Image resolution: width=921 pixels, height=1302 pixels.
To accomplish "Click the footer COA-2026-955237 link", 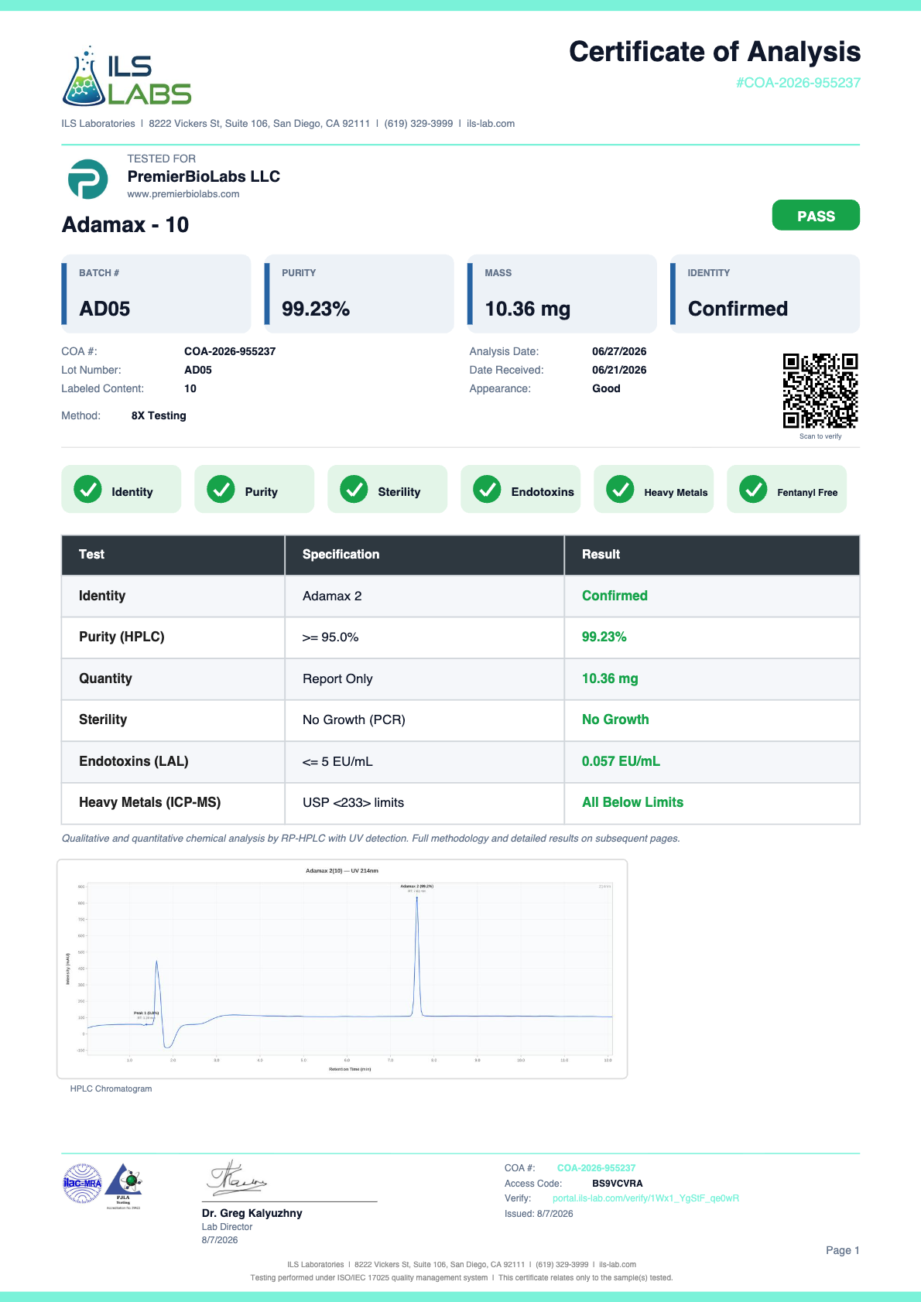I will 596,1168.
